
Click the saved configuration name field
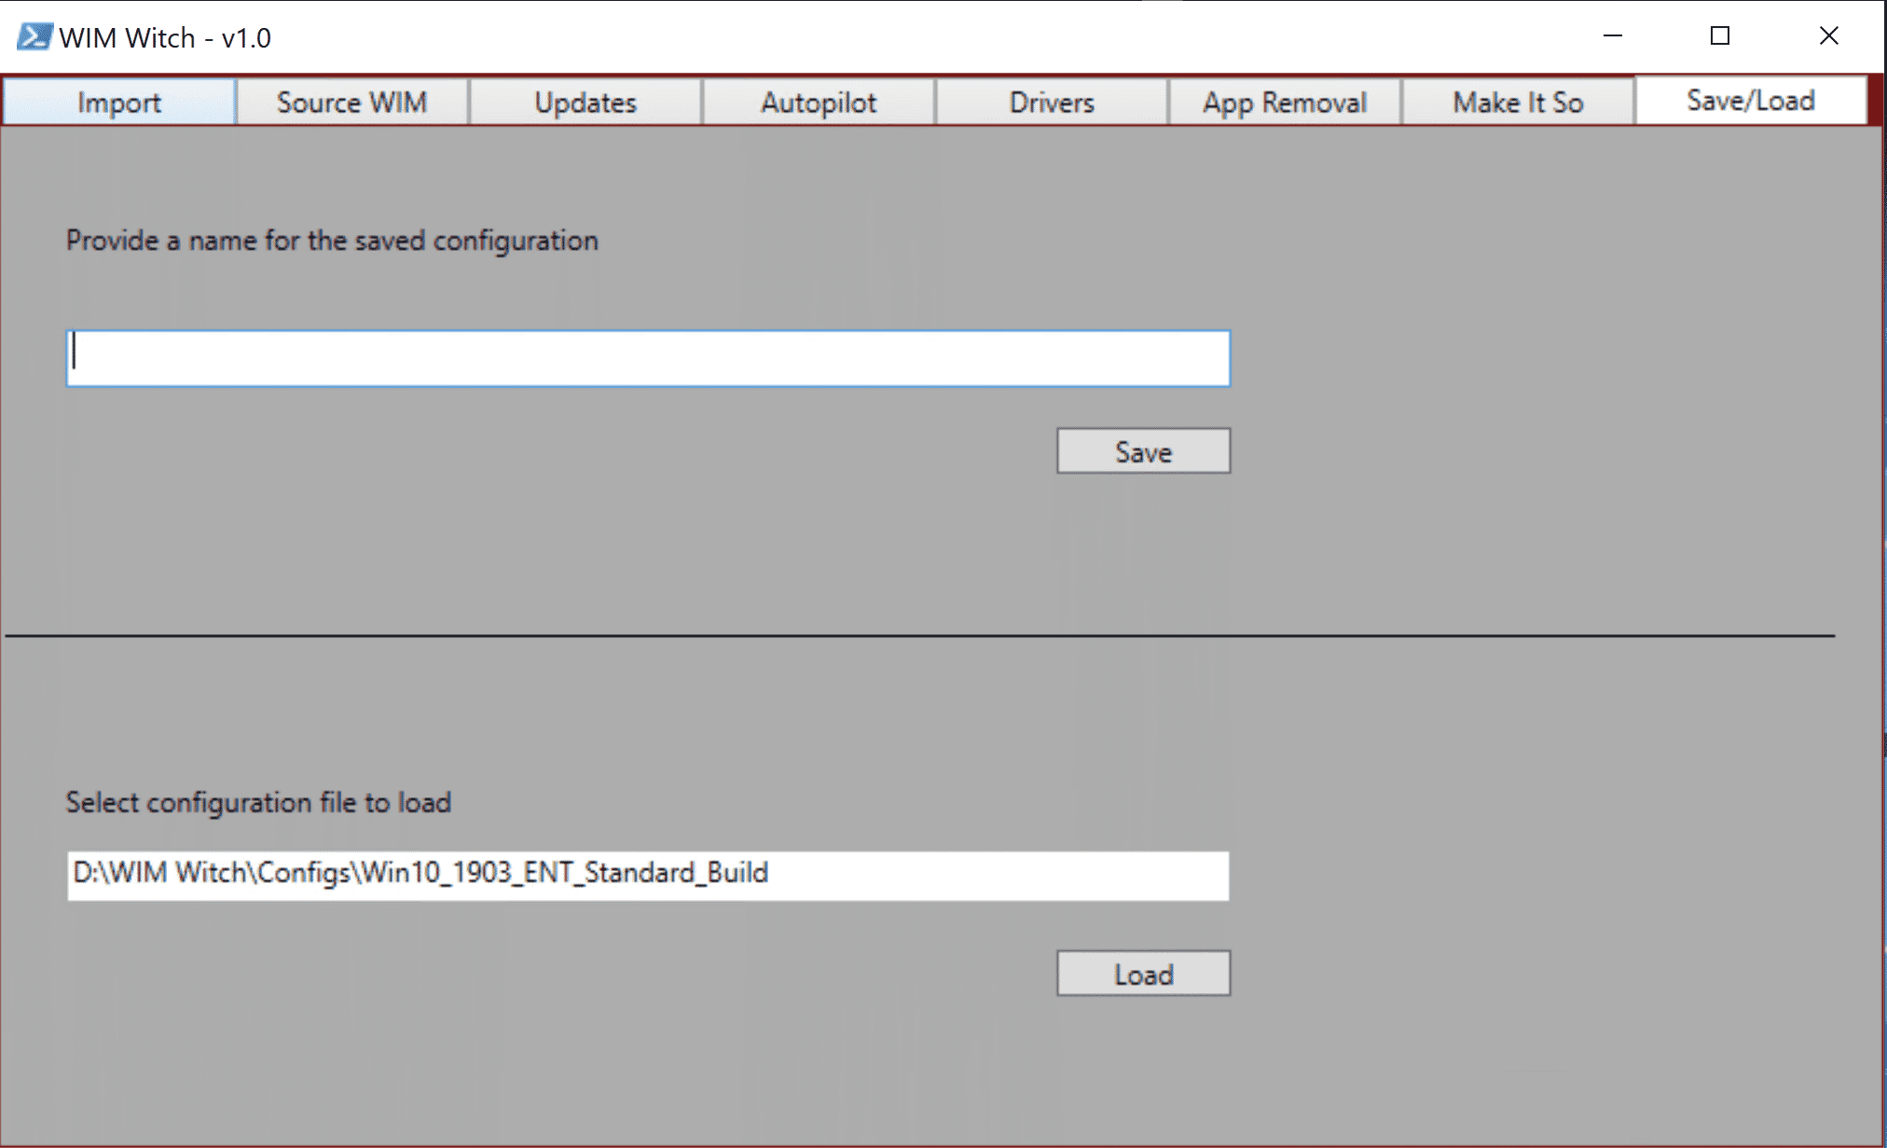coord(648,358)
